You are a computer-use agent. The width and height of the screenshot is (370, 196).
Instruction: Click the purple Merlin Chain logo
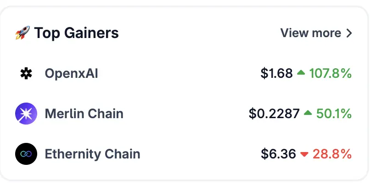point(26,114)
